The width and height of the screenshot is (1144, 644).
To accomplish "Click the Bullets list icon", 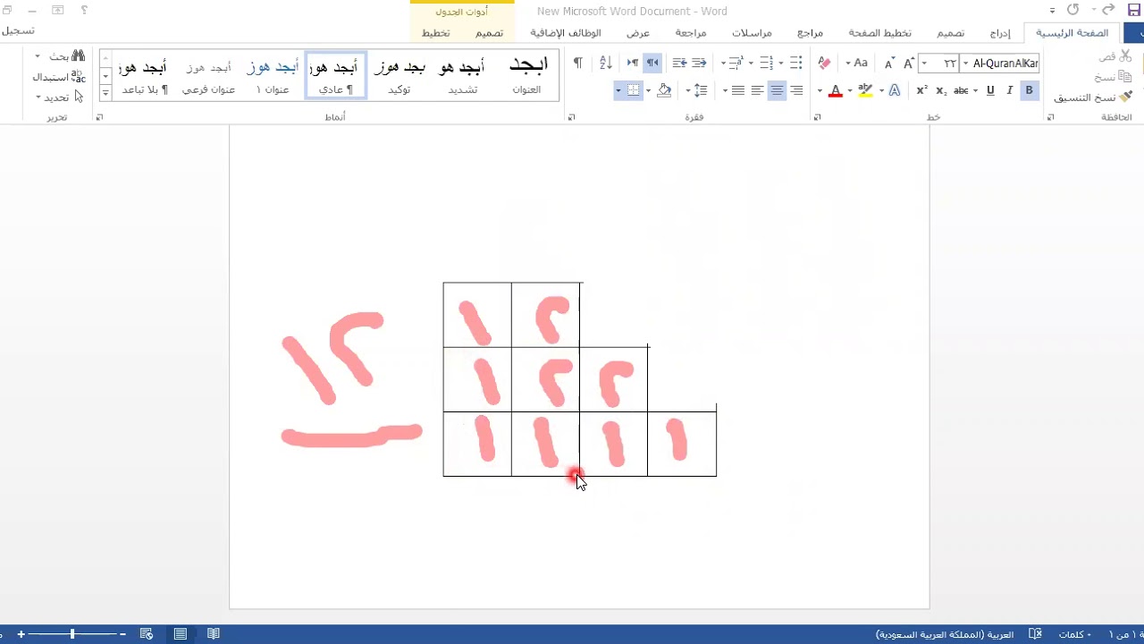I will tap(795, 64).
